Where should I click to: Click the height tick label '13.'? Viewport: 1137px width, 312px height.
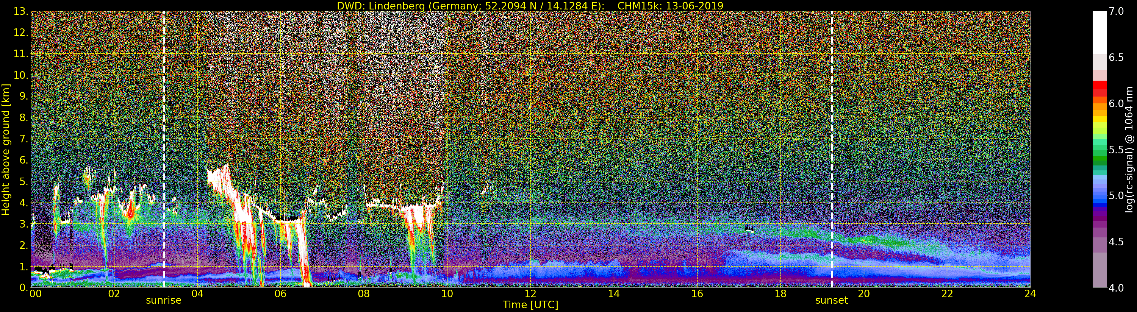21,11
